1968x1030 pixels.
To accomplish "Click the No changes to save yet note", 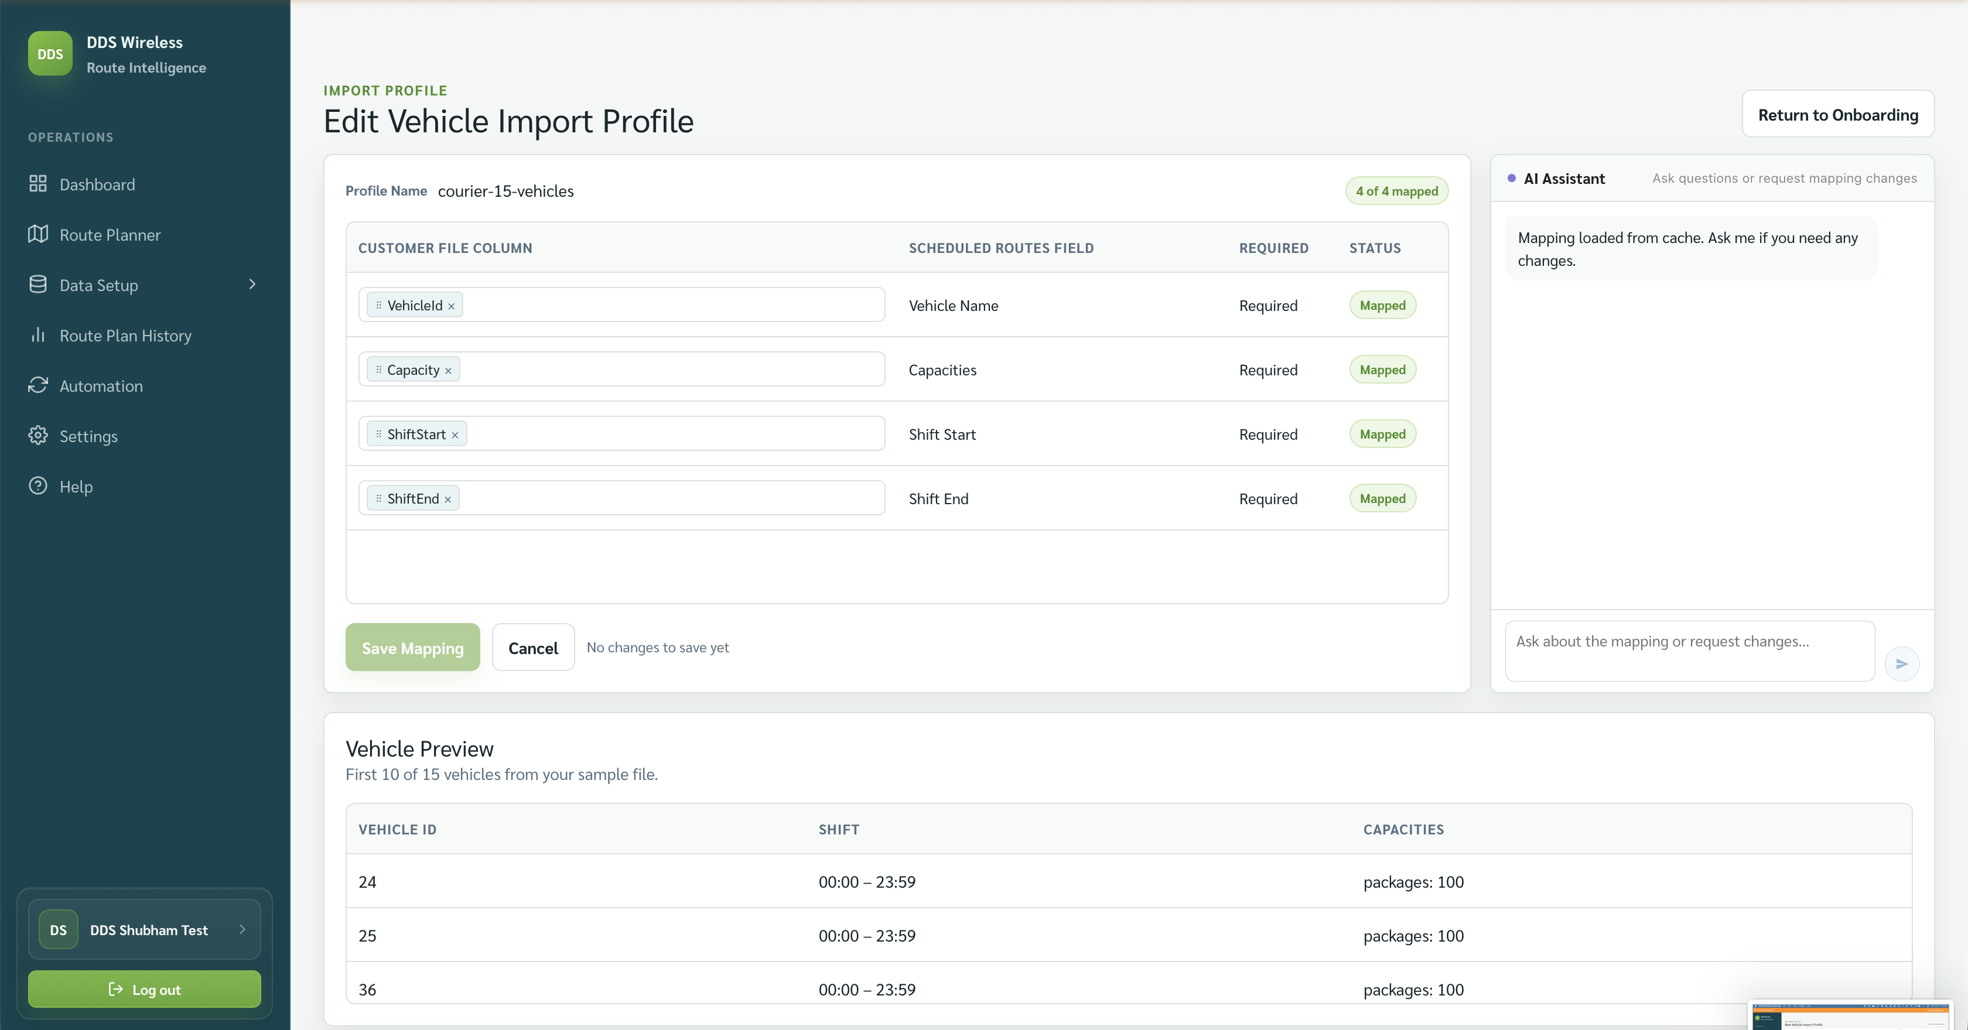I will 658,648.
